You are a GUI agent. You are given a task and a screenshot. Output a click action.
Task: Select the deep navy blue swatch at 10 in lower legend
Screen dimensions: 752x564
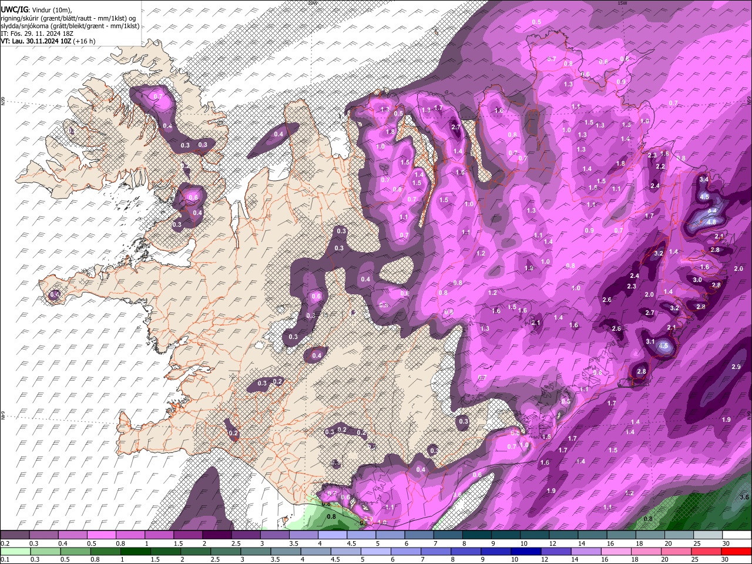point(526,552)
